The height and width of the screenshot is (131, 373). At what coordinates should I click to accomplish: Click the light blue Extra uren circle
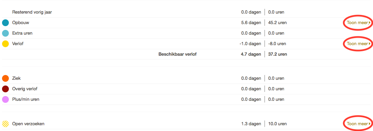pyautogui.click(x=5, y=33)
